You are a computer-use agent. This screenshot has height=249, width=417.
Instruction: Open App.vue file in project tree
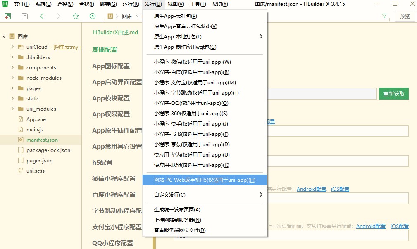36,119
